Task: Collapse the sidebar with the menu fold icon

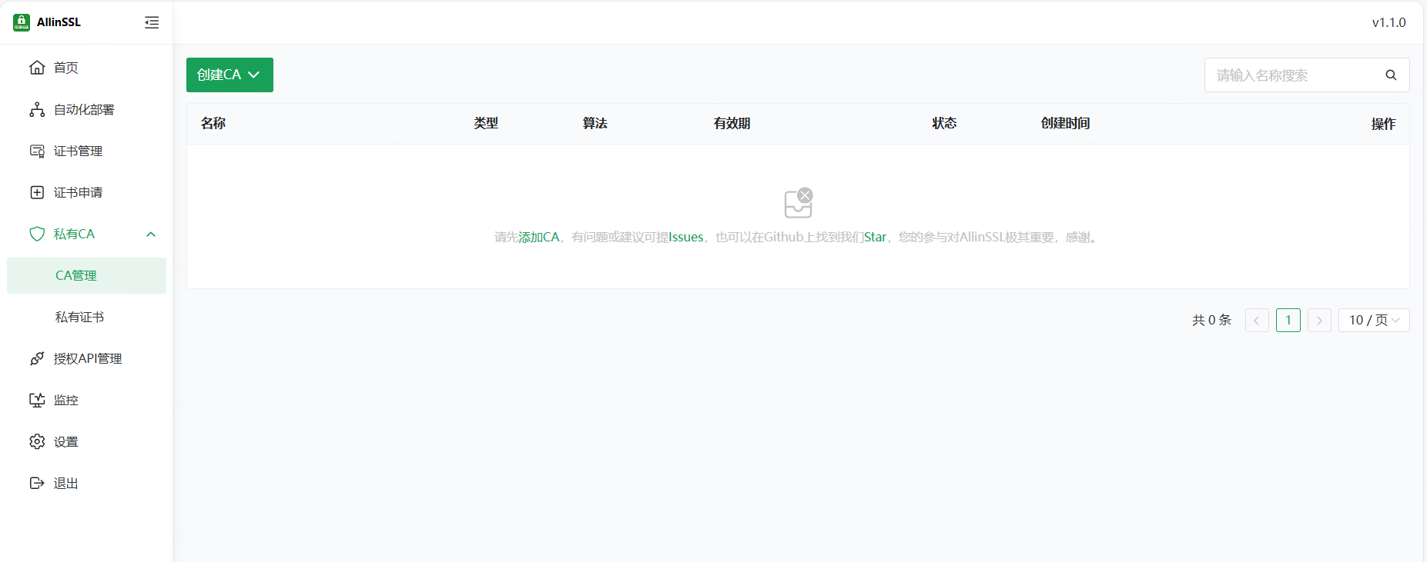Action: (x=152, y=22)
